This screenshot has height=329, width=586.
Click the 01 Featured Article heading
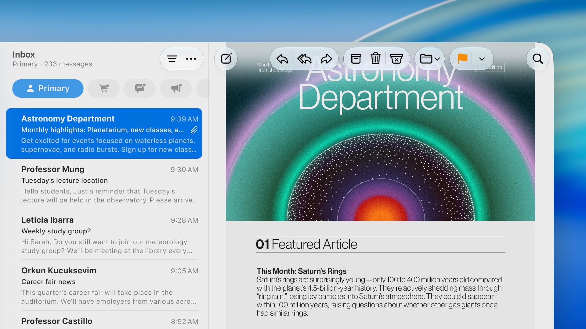coord(306,244)
